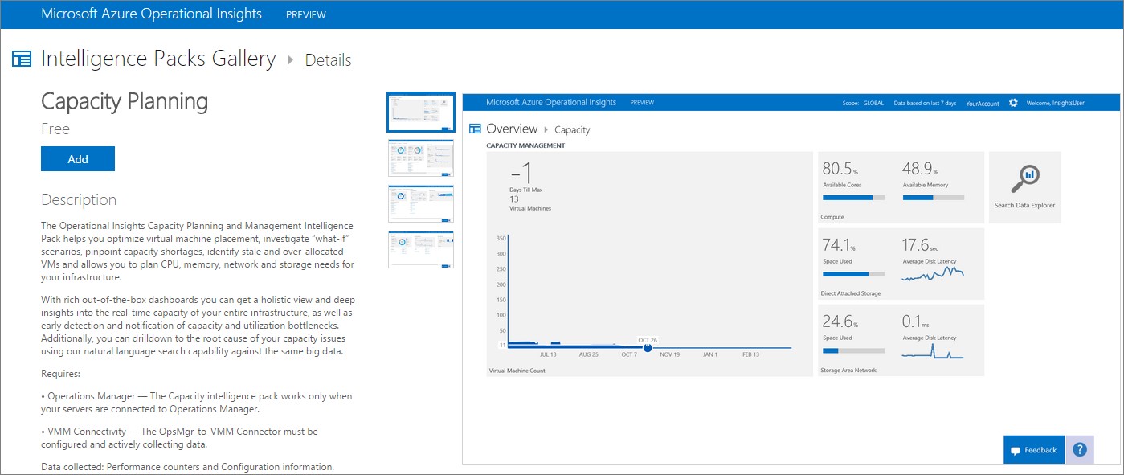Screen dimensions: 1124x475
Task: Click the 'Data collected' line
Action: [187, 467]
